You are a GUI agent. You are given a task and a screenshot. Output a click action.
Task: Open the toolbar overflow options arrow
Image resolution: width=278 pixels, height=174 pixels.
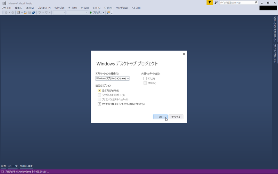click(112, 13)
